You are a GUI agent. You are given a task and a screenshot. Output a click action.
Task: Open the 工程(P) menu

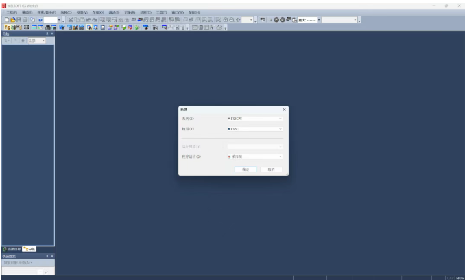[x=11, y=12]
